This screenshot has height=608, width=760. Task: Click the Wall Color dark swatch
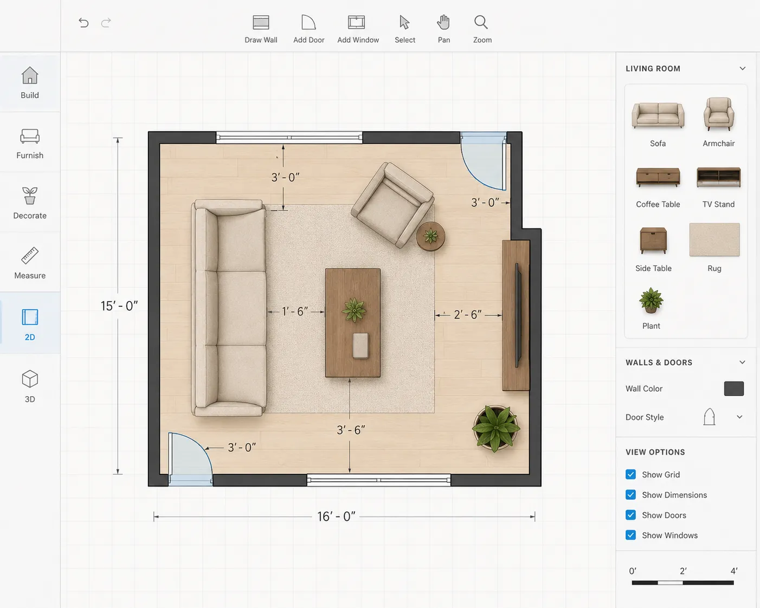(734, 389)
